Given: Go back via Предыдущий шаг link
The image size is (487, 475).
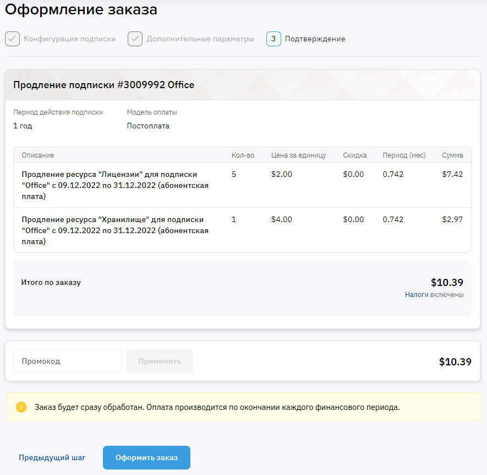Looking at the screenshot, I should coord(52,457).
